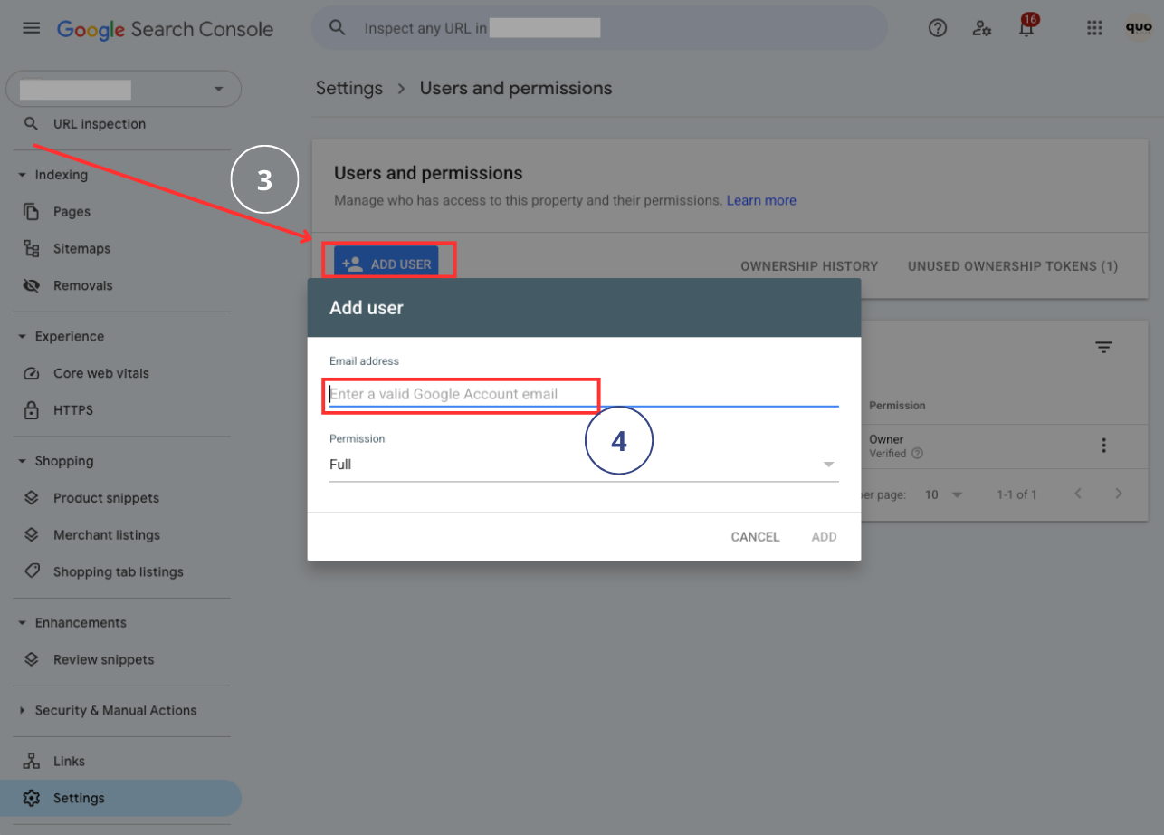Click the Learn more link
This screenshot has width=1164, height=835.
tap(760, 200)
